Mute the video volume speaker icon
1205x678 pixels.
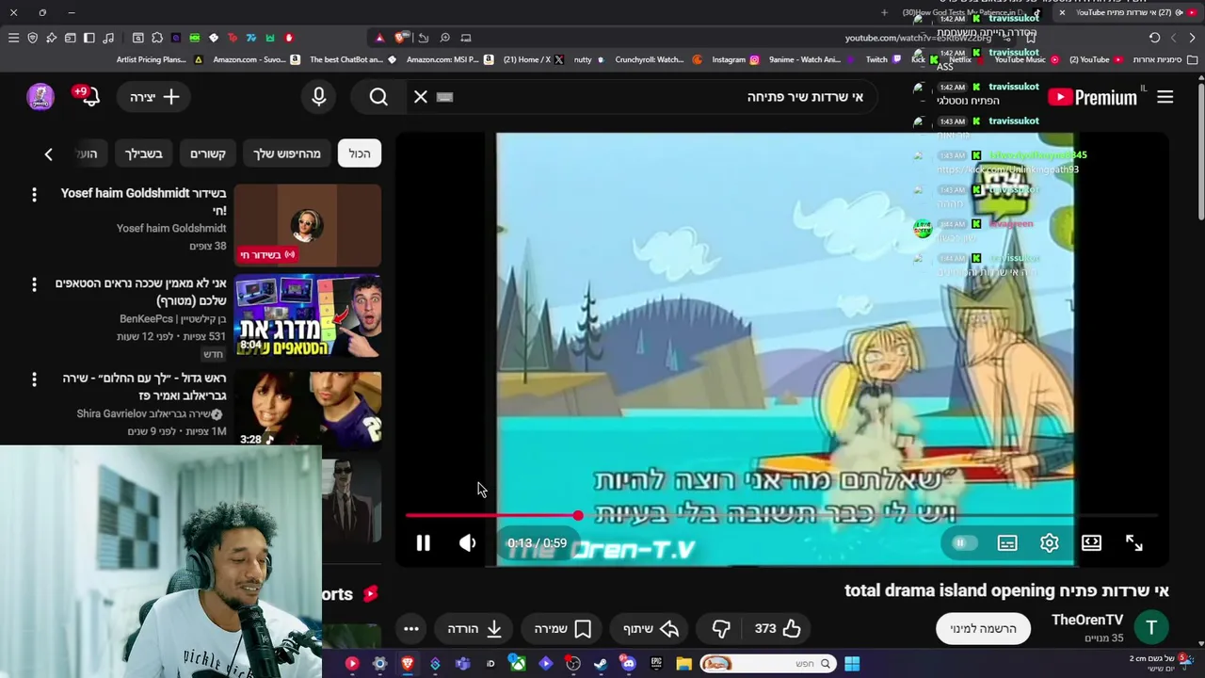coord(468,543)
